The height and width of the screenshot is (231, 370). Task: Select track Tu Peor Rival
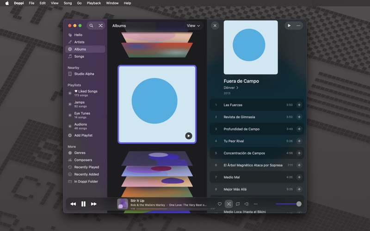[257, 141]
